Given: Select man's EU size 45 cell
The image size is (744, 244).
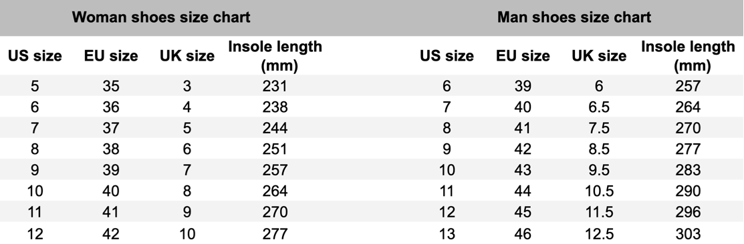Looking at the screenshot, I should click(x=523, y=212).
